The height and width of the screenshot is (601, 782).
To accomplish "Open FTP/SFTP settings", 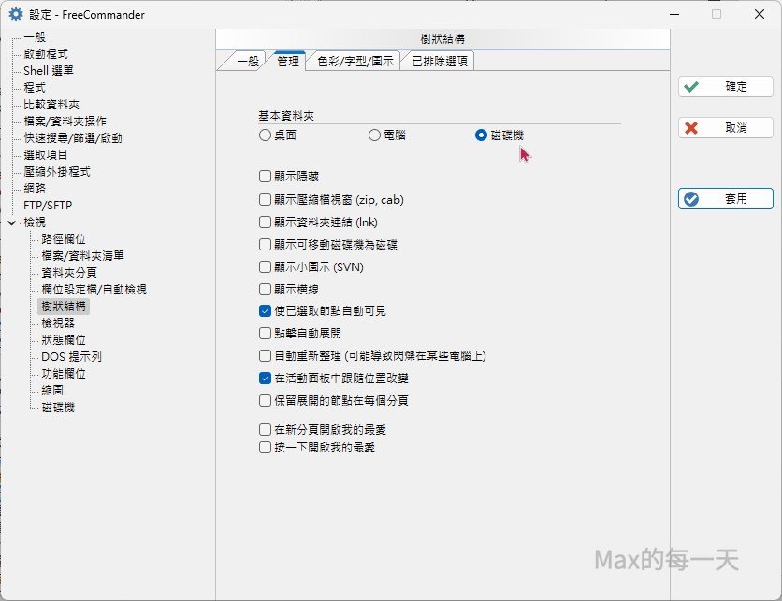I will coord(48,206).
